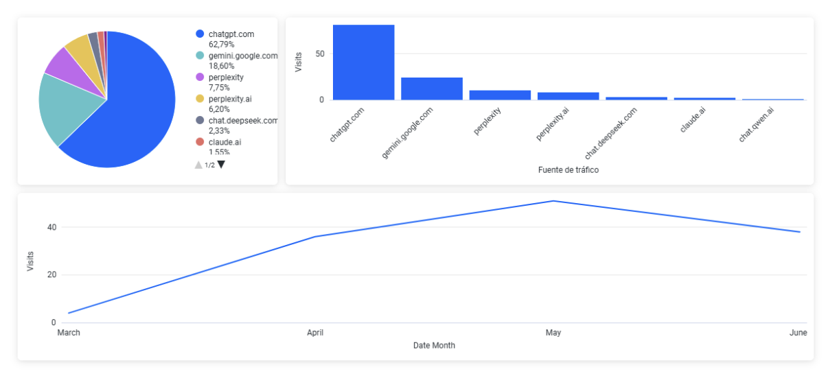This screenshot has height=376, width=828.
Task: Click the yellow perplexity.ai legend dot
Action: [x=200, y=99]
